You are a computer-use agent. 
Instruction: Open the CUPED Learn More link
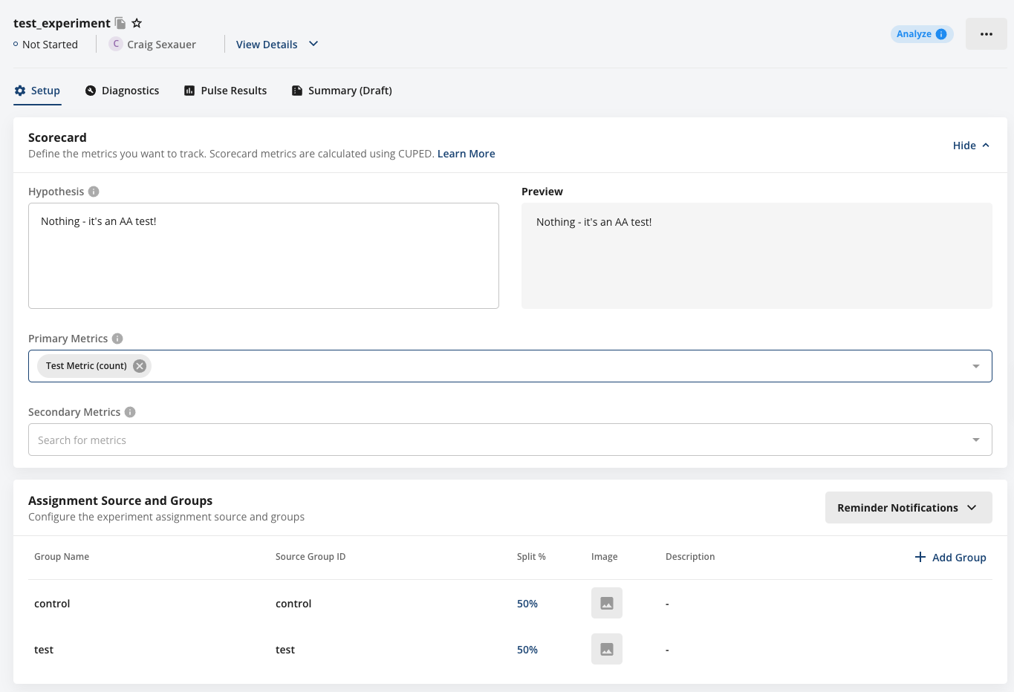(x=466, y=154)
